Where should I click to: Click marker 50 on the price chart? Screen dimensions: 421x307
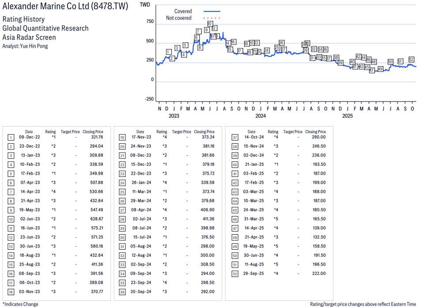click(390, 62)
